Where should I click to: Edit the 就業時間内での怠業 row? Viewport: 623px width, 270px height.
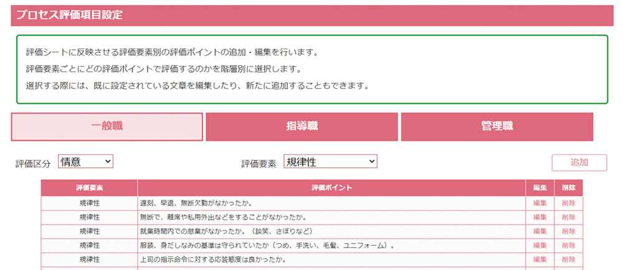[540, 231]
